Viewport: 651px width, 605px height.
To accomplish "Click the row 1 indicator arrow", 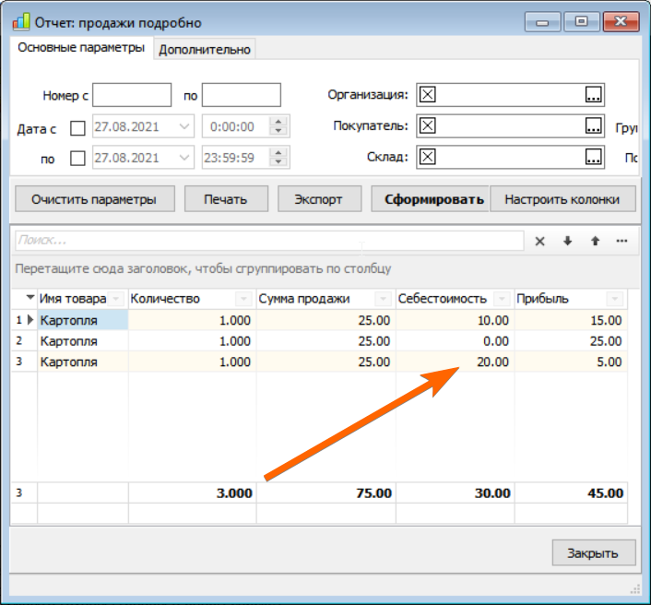I will 30,320.
